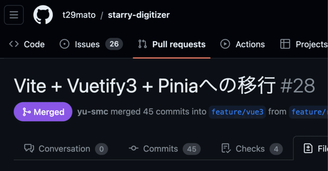Click the file-diff icon on Files tab
Viewport: 328px width, 171px height.
coord(307,148)
